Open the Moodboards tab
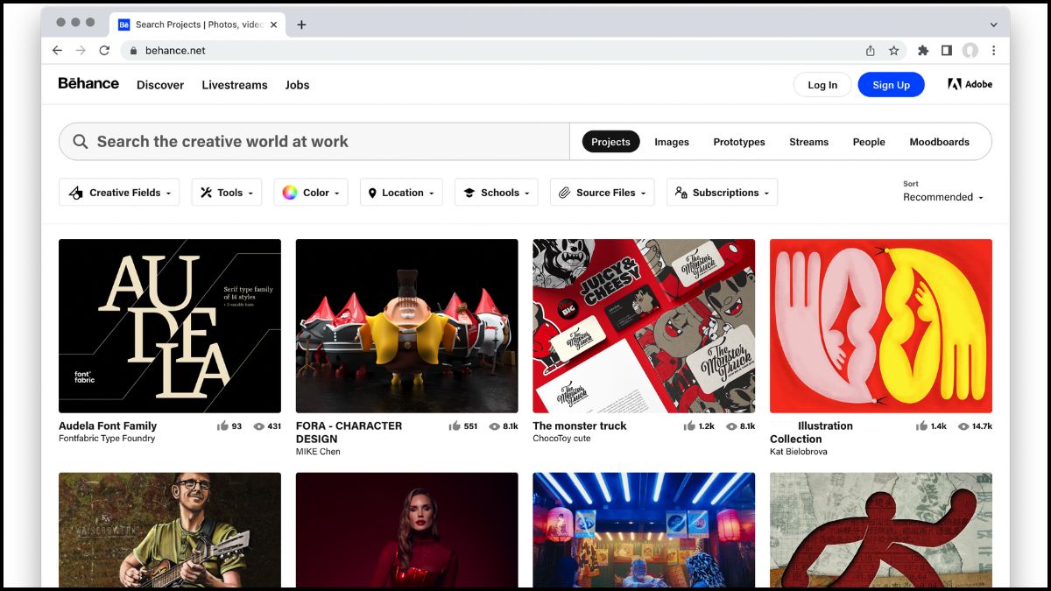 click(x=939, y=141)
